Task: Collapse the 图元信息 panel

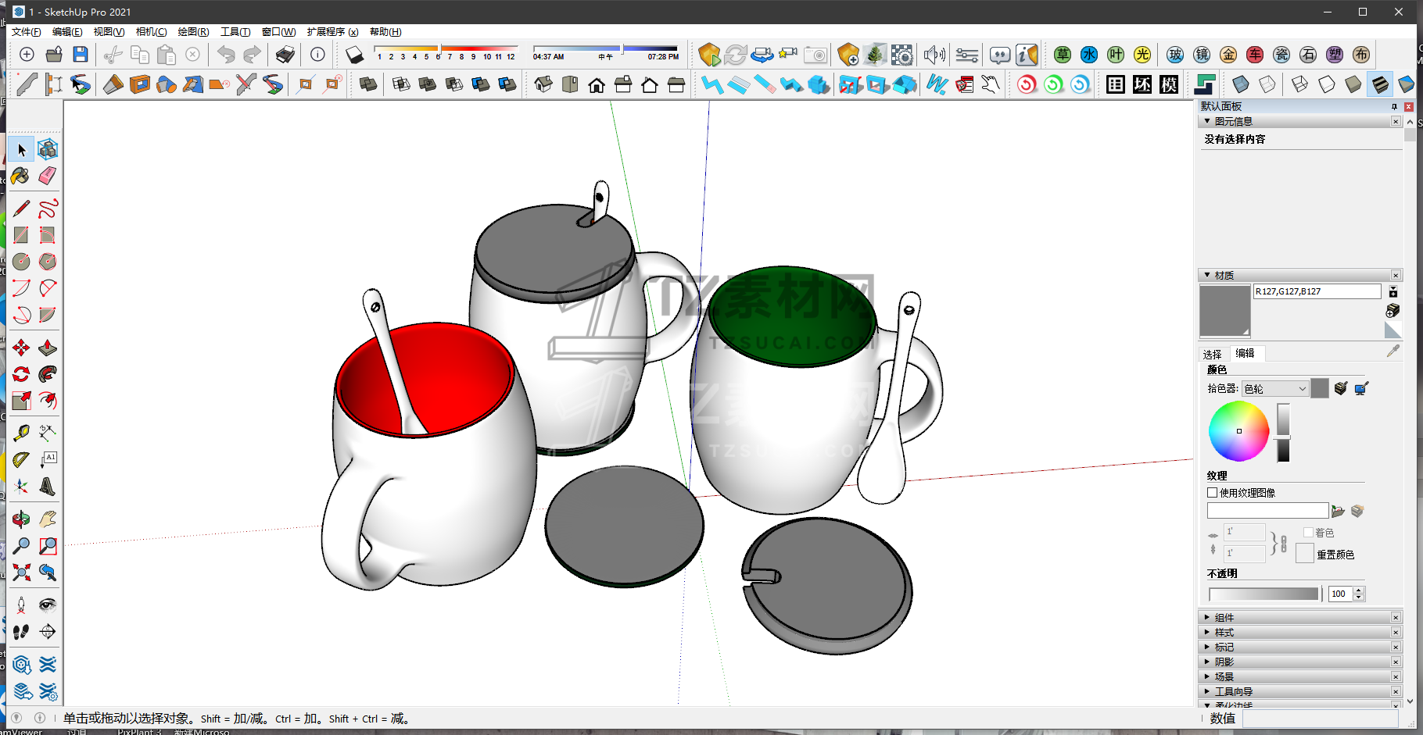Action: point(1207,121)
